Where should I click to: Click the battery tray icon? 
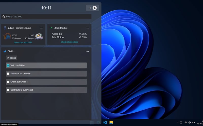(193, 122)
